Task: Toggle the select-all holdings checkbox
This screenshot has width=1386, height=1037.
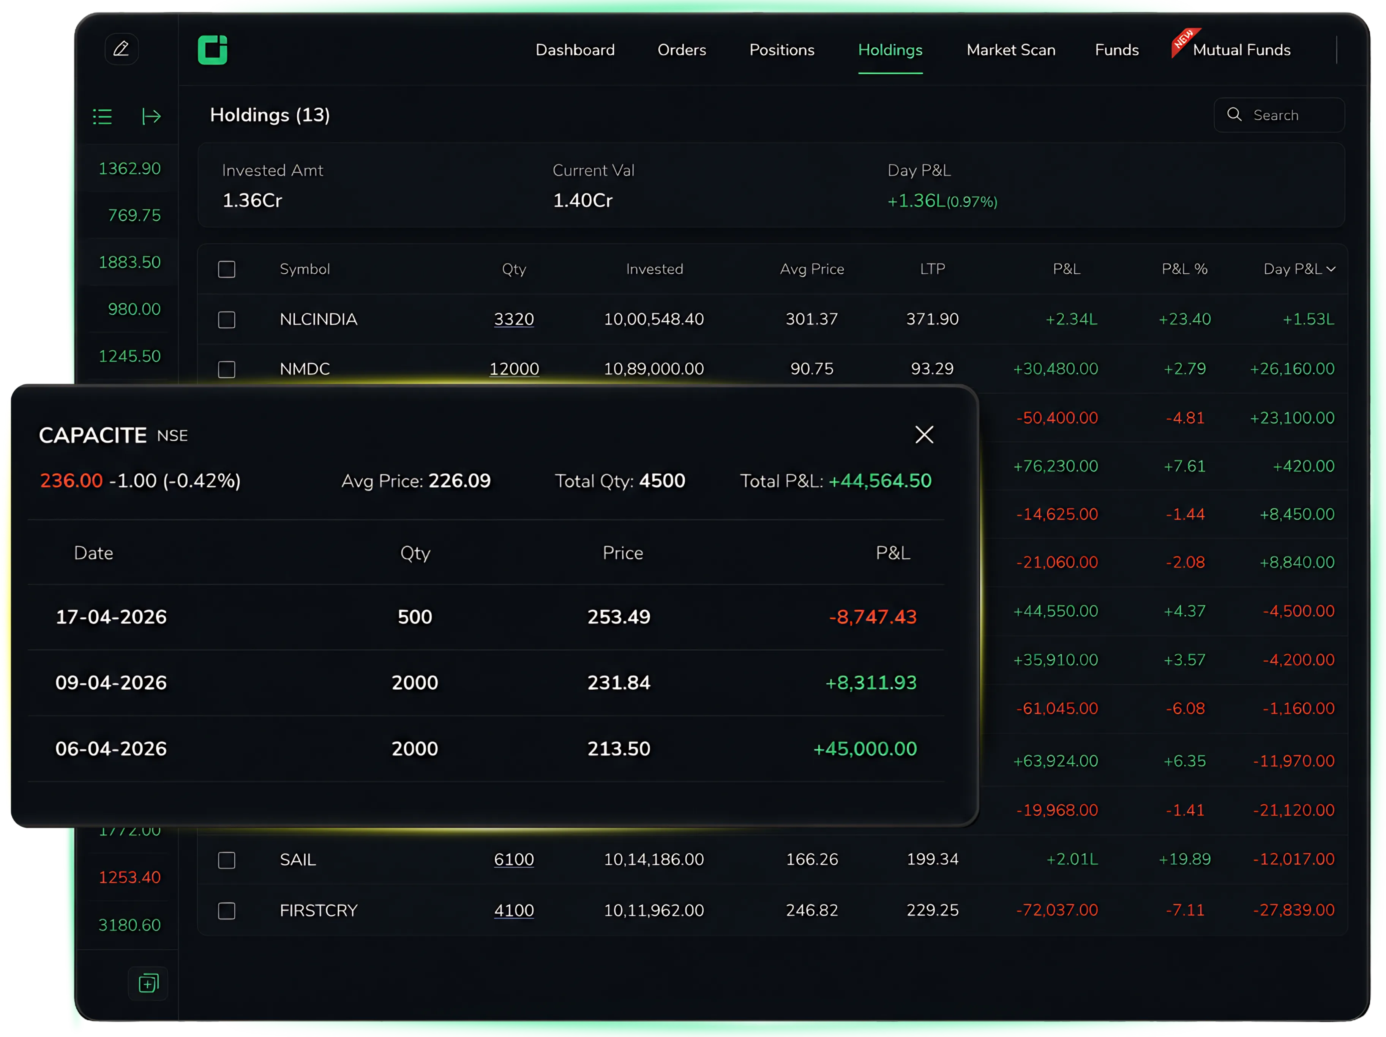Action: pyautogui.click(x=226, y=269)
